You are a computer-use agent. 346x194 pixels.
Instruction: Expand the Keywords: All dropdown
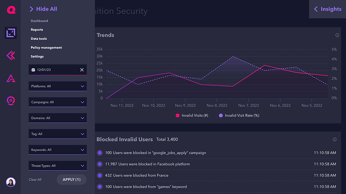(58, 150)
